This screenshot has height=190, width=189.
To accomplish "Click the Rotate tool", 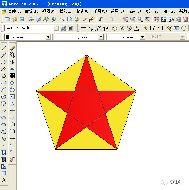I will click(x=12, y=90).
